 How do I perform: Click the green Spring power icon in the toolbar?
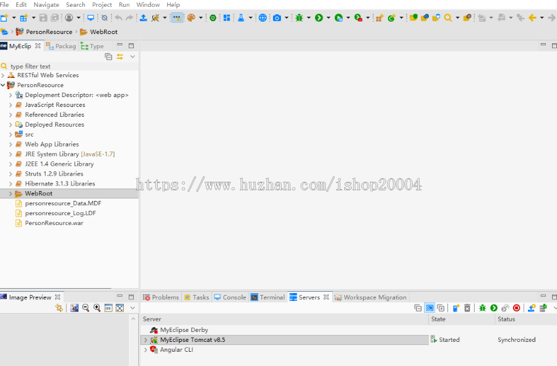(213, 18)
